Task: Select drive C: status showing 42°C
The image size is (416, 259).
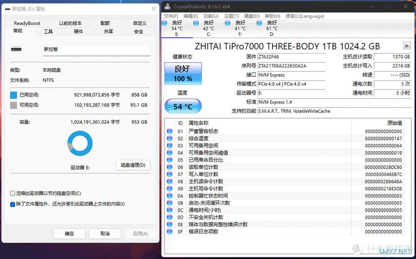Action: coord(208,26)
